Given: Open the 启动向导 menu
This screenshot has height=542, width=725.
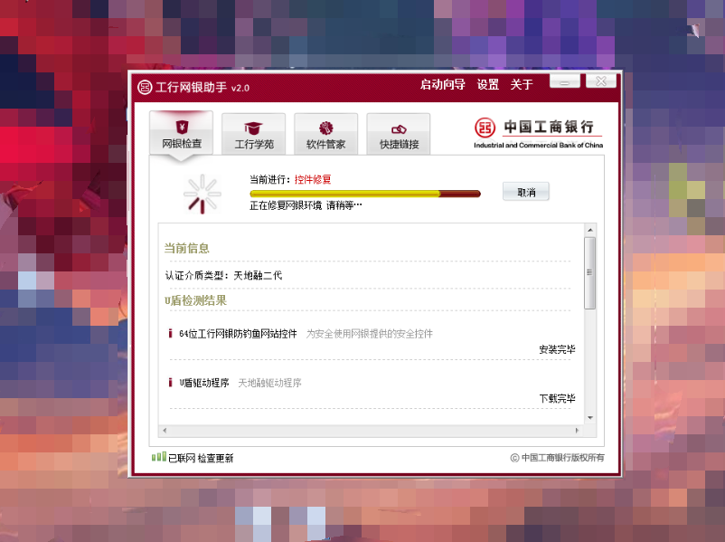Looking at the screenshot, I should [442, 85].
